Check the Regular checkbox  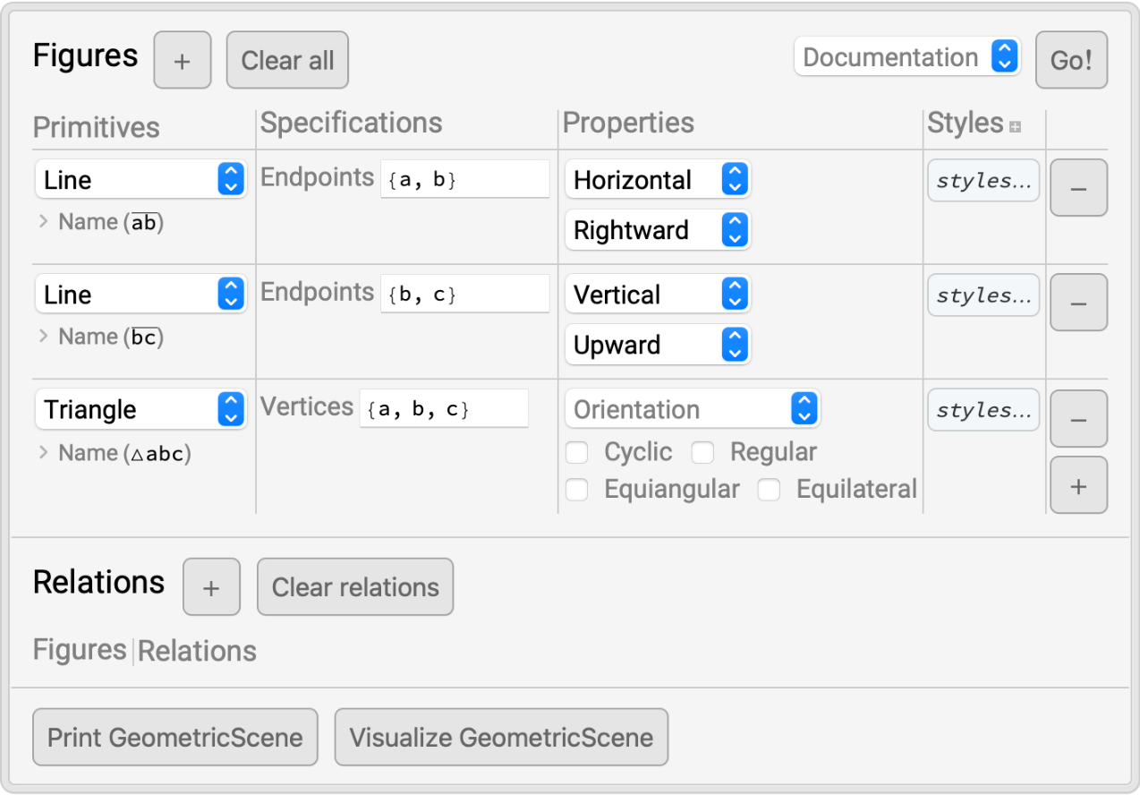coord(702,453)
